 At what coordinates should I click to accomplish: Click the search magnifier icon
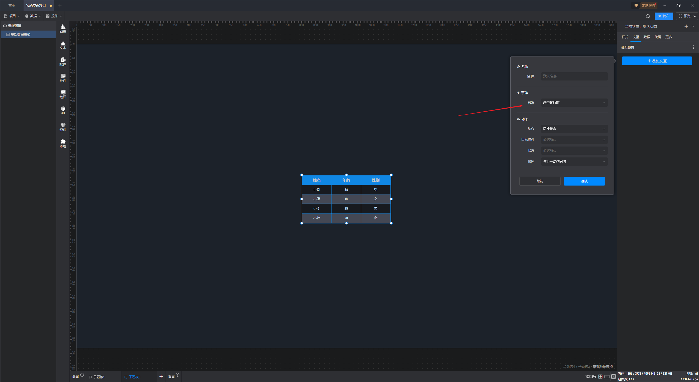coord(648,16)
